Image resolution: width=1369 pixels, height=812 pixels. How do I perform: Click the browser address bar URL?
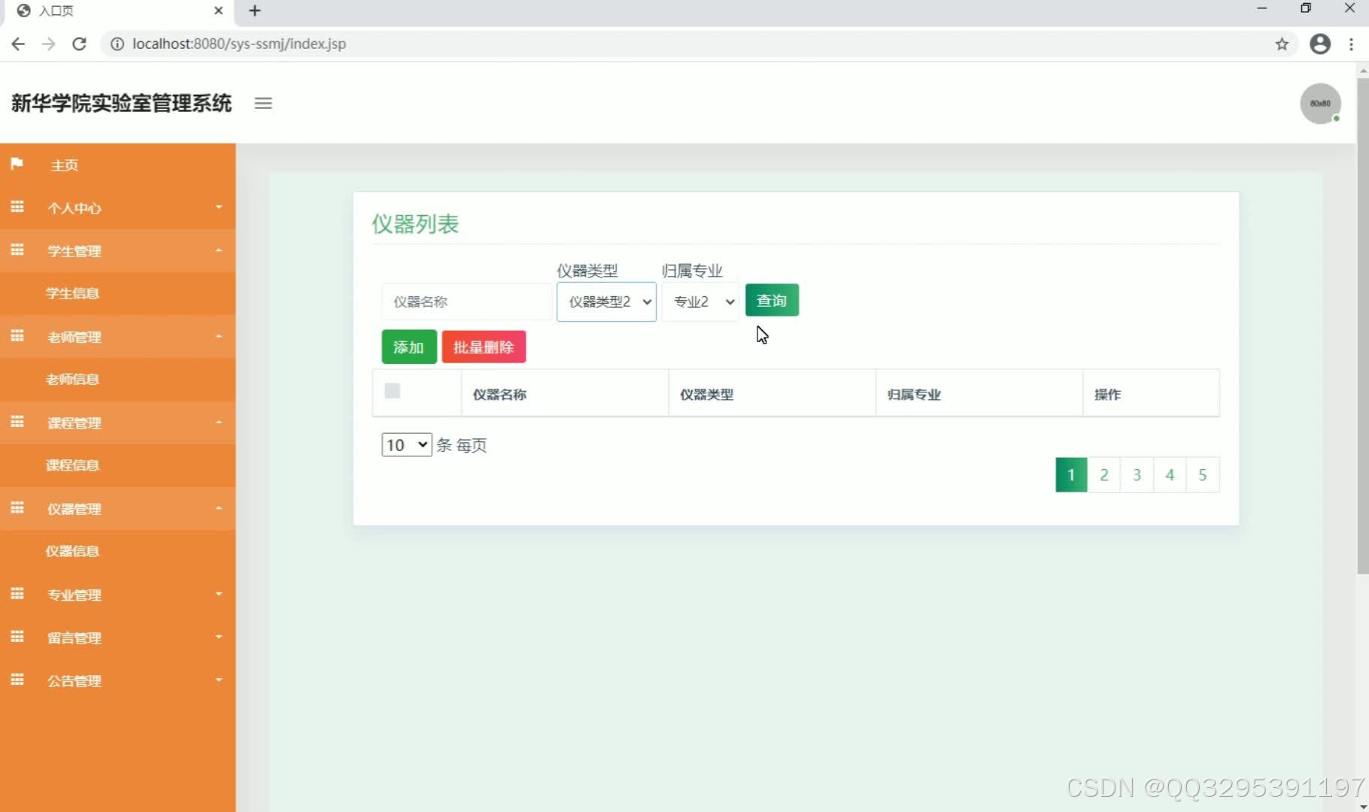239,44
